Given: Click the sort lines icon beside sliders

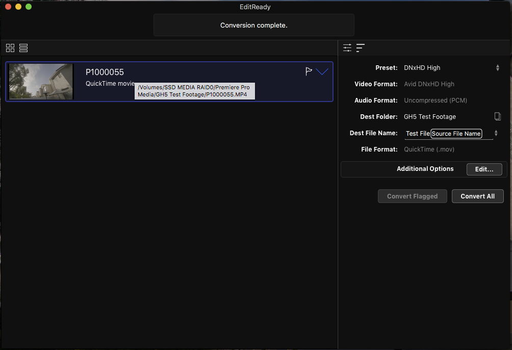Looking at the screenshot, I should pyautogui.click(x=361, y=48).
